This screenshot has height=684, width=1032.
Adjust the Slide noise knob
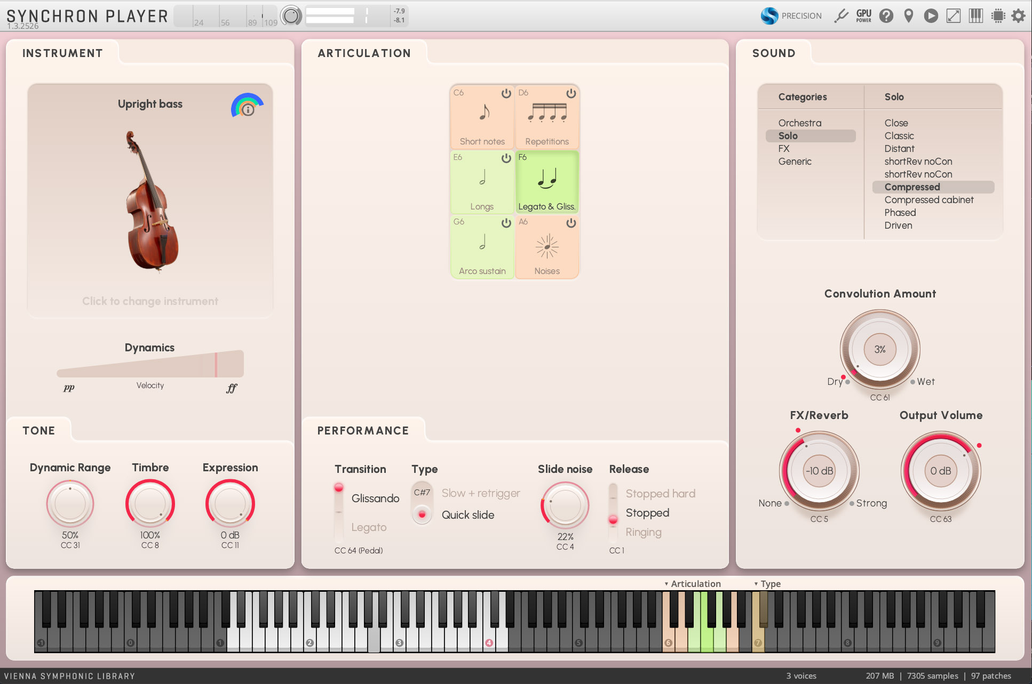pyautogui.click(x=565, y=505)
